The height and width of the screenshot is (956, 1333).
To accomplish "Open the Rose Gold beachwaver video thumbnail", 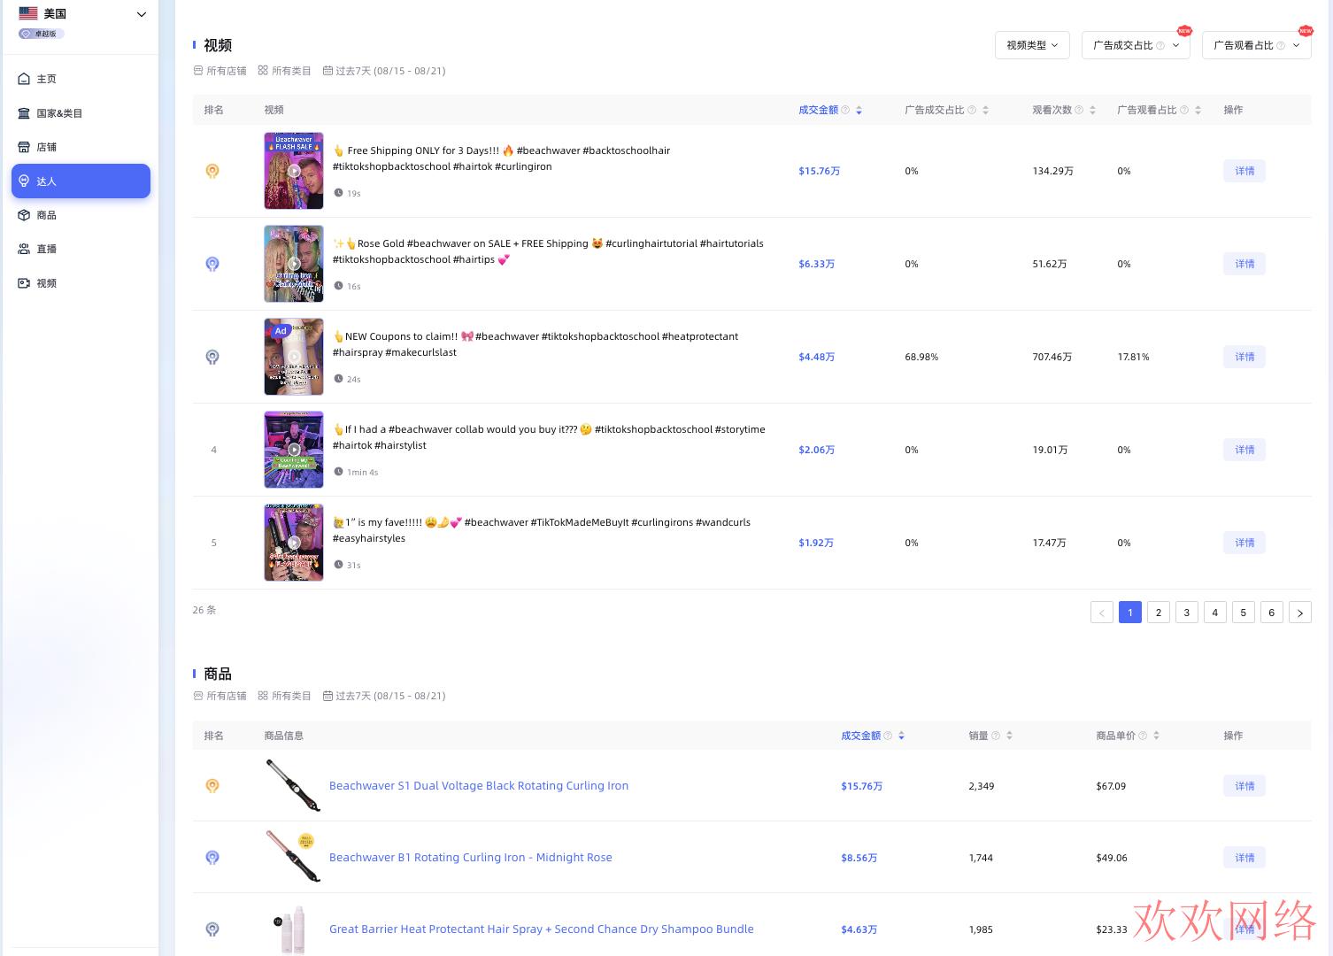I will click(294, 264).
